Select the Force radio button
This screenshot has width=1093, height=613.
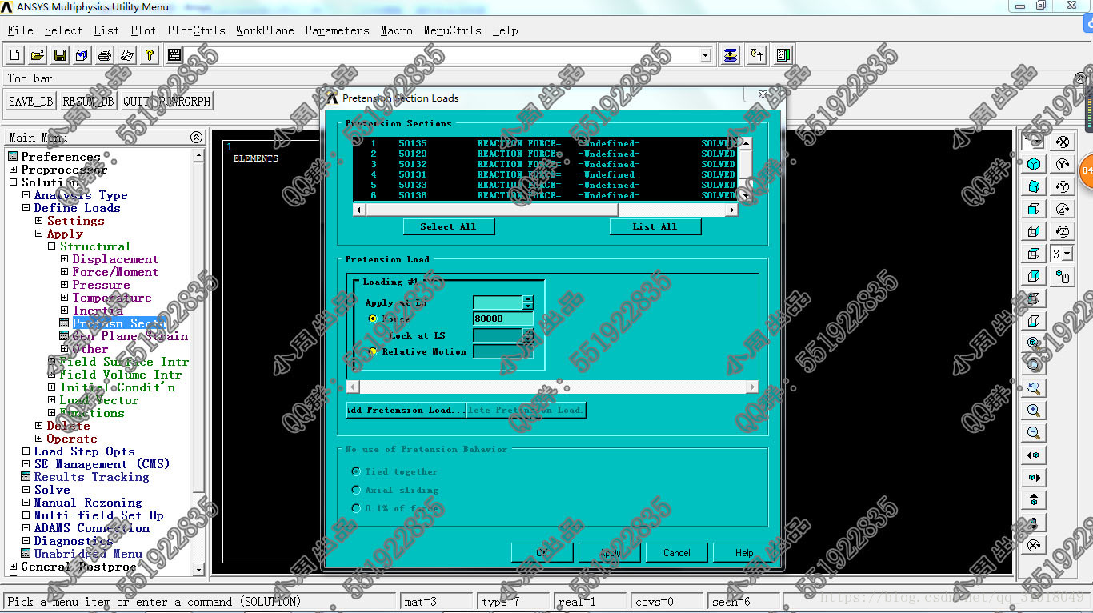pyautogui.click(x=373, y=319)
